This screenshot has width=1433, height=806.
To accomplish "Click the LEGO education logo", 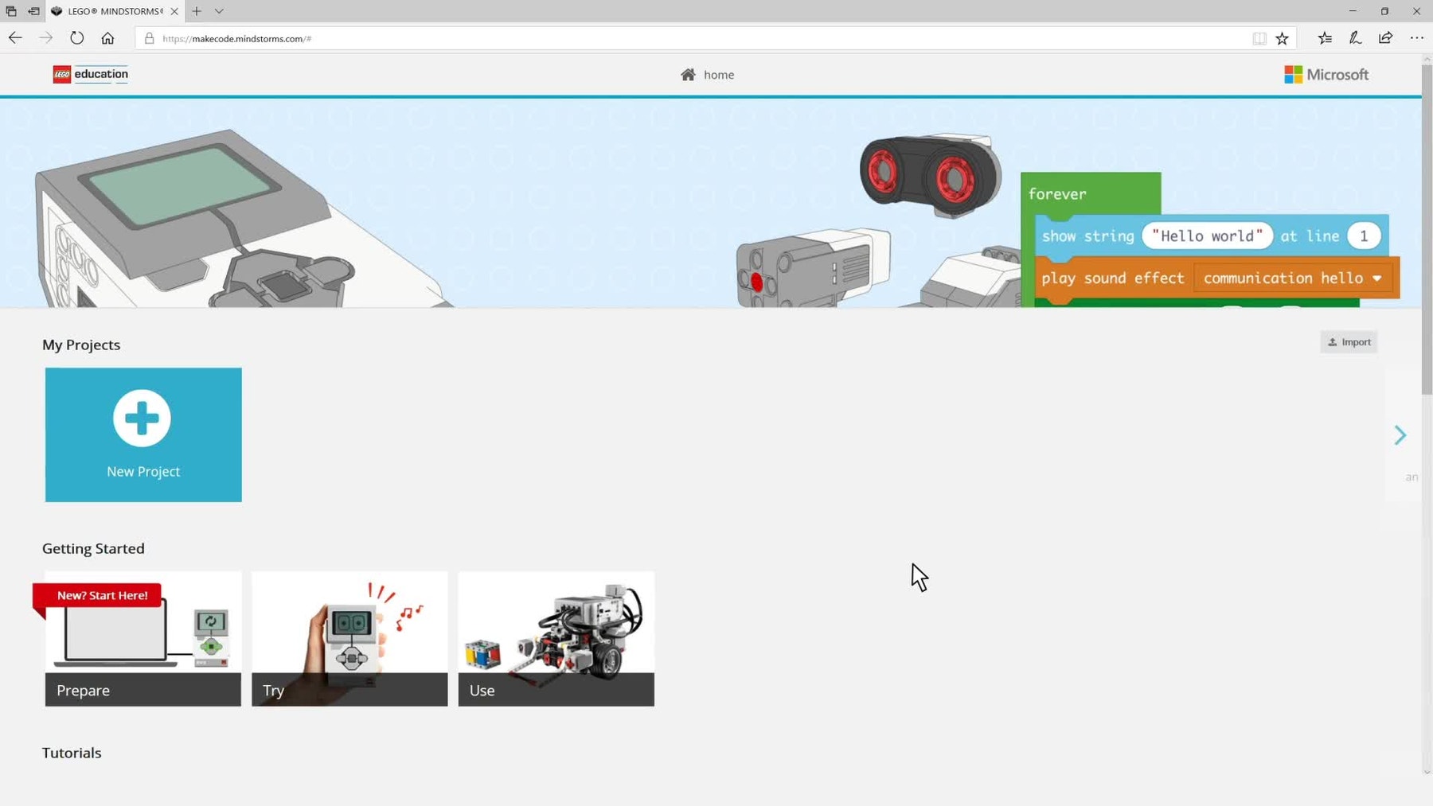I will coord(91,74).
